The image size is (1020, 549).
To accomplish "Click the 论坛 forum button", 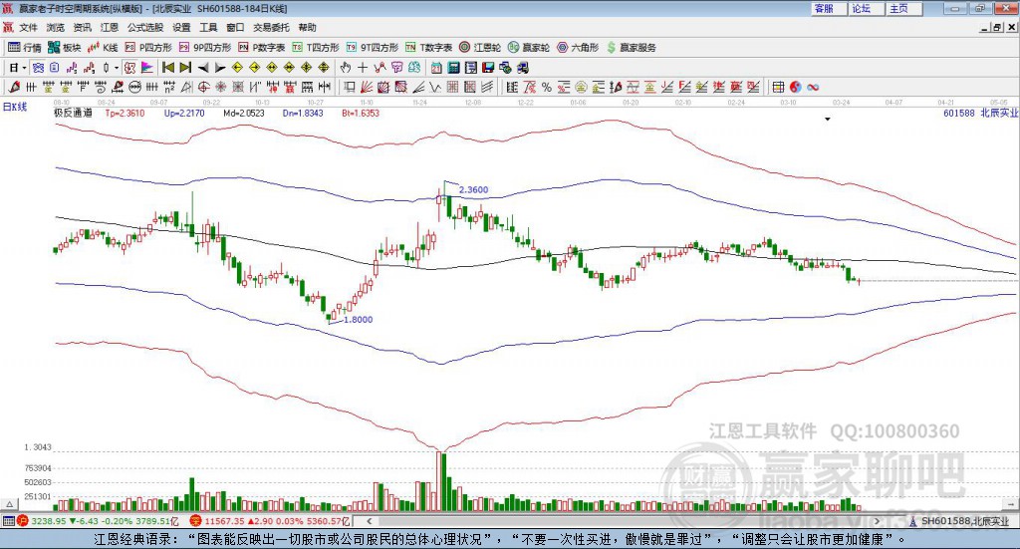I will [x=867, y=8].
